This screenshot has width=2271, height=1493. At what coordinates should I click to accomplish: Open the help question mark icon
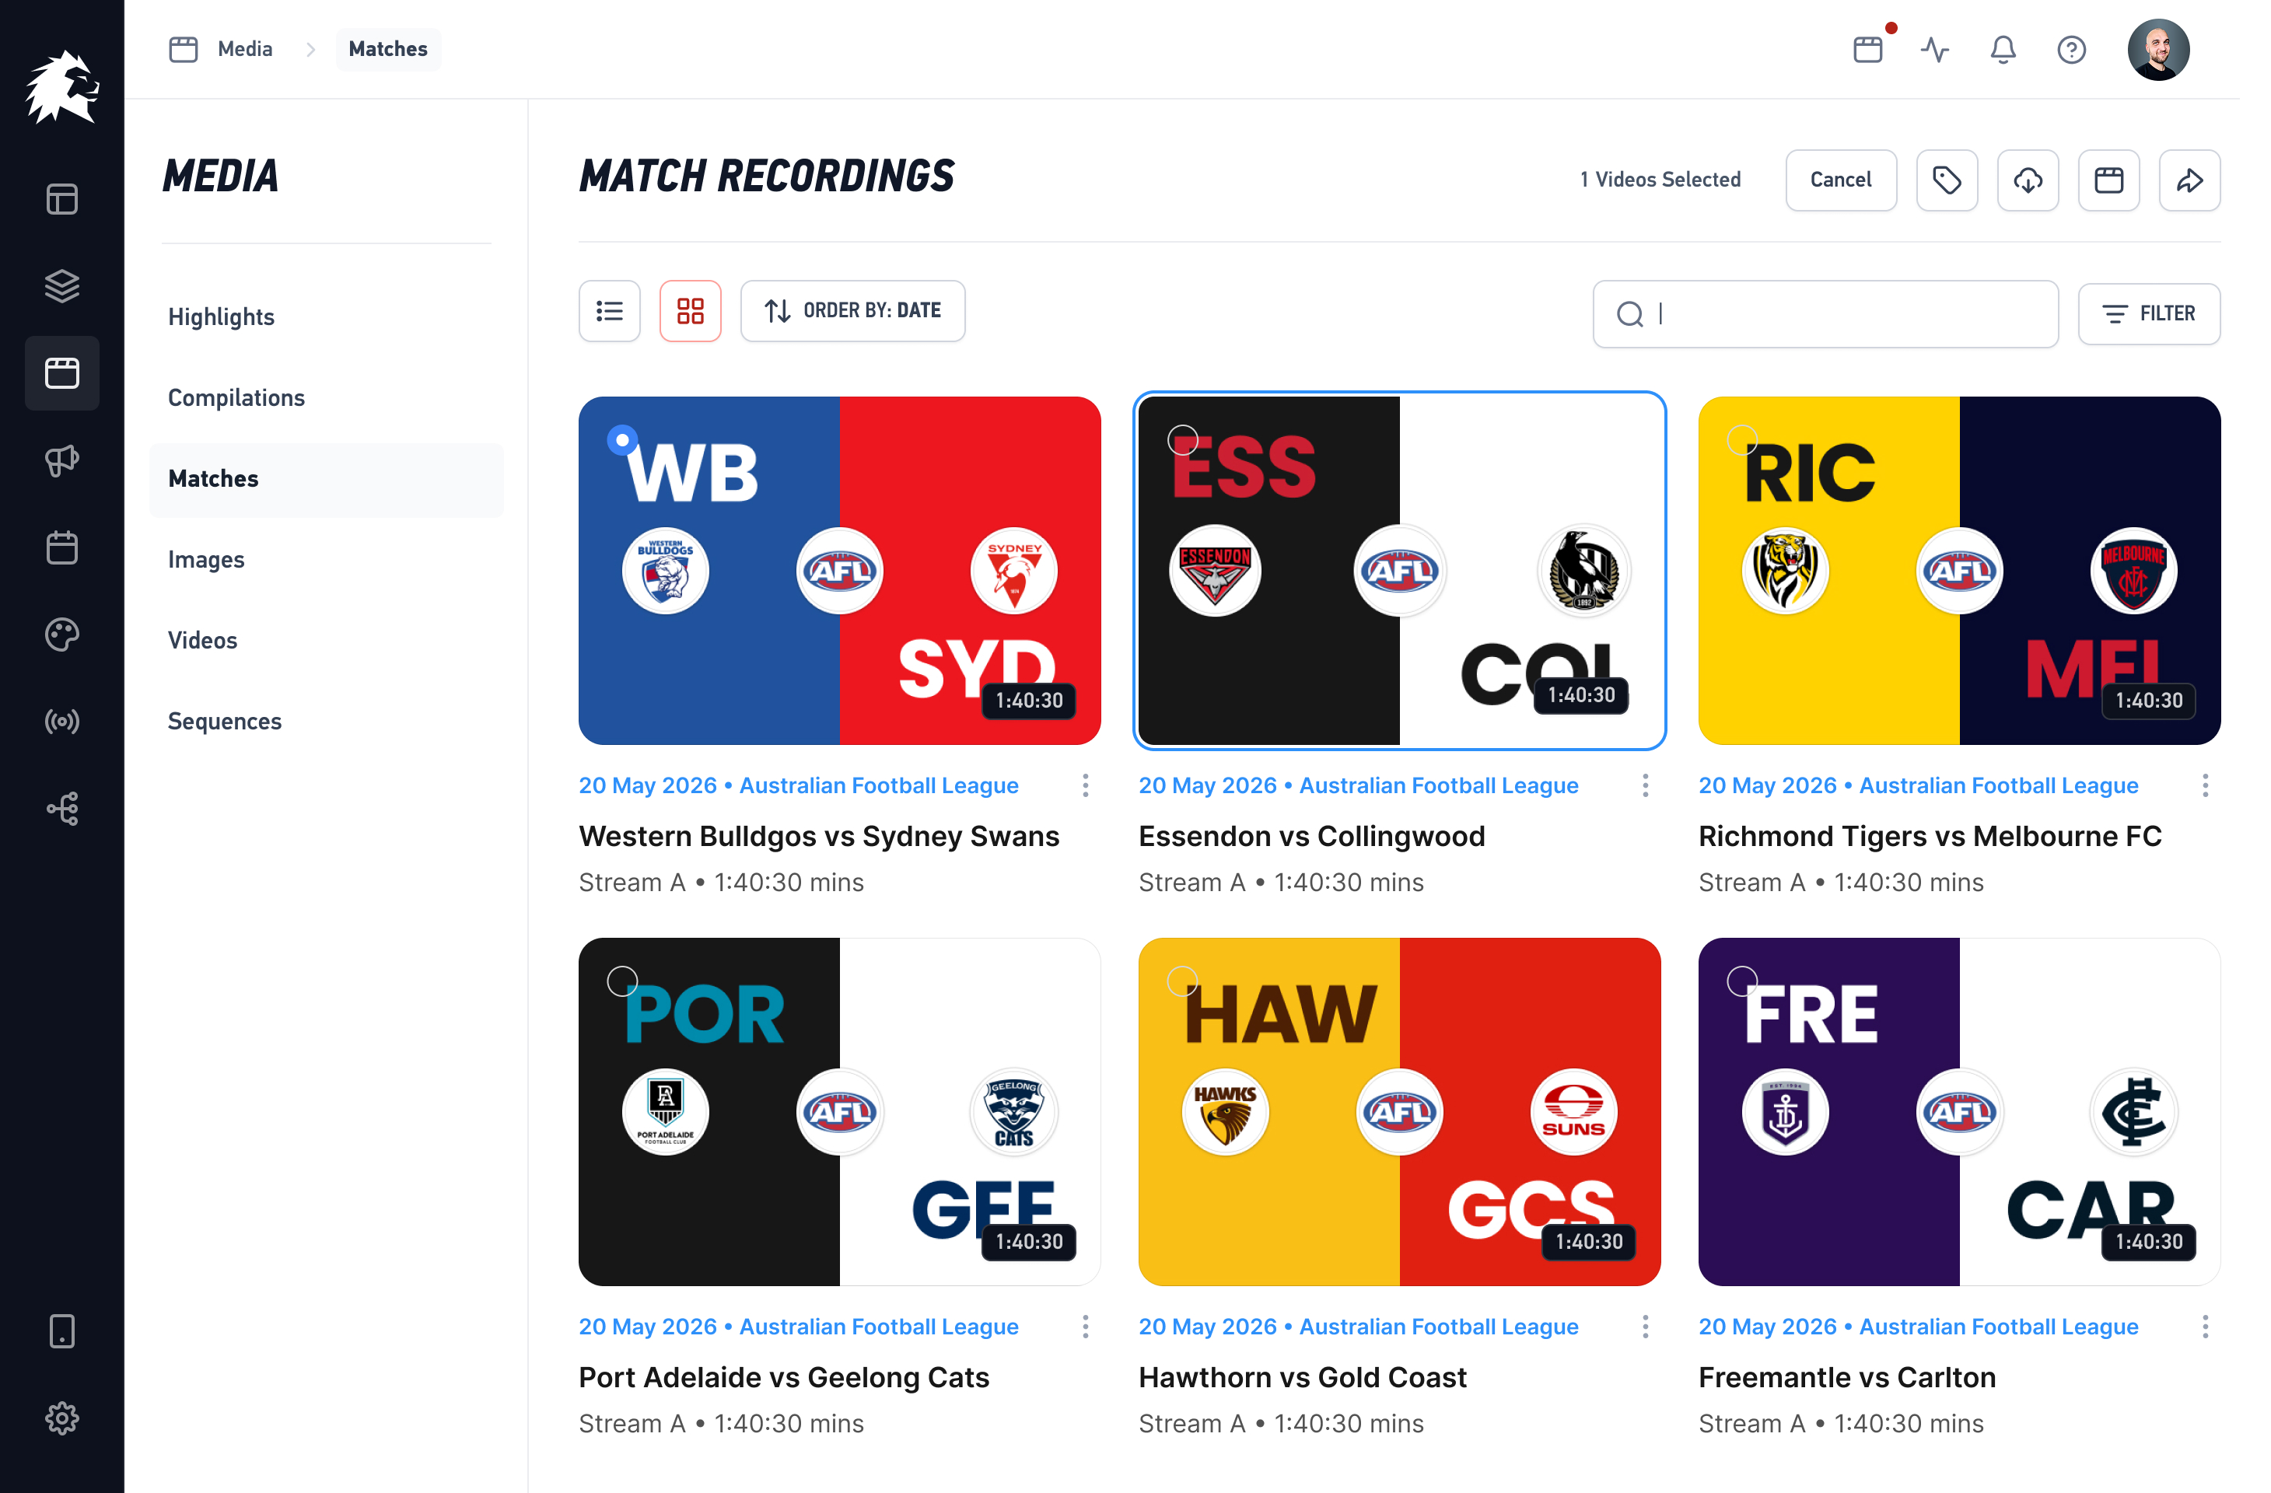(2070, 50)
